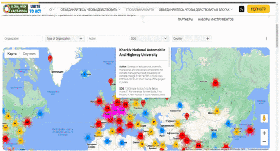
Task: Click the plus in the Country field
Action: tap(207, 39)
